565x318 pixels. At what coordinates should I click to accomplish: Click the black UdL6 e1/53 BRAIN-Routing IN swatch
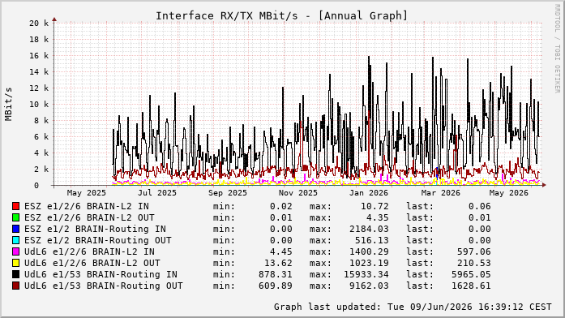(x=15, y=274)
